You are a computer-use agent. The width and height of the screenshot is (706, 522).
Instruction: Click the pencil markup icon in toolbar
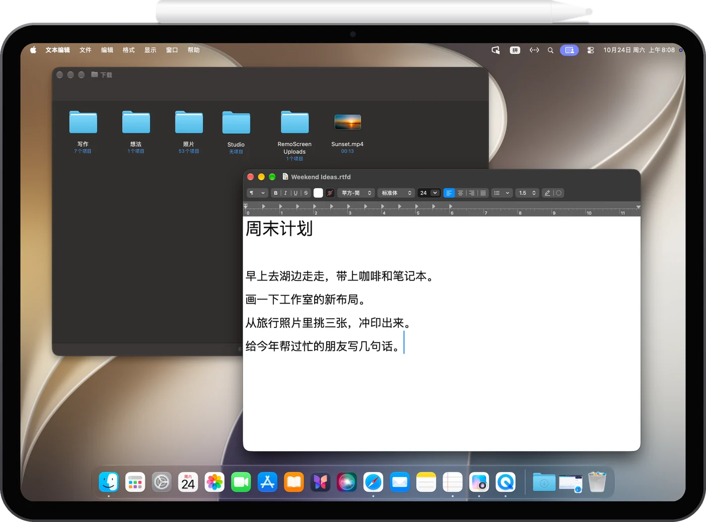point(547,193)
